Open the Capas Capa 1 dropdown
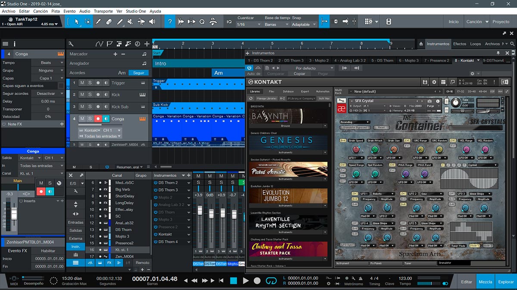Screen dimensions: 517x290 [48, 78]
